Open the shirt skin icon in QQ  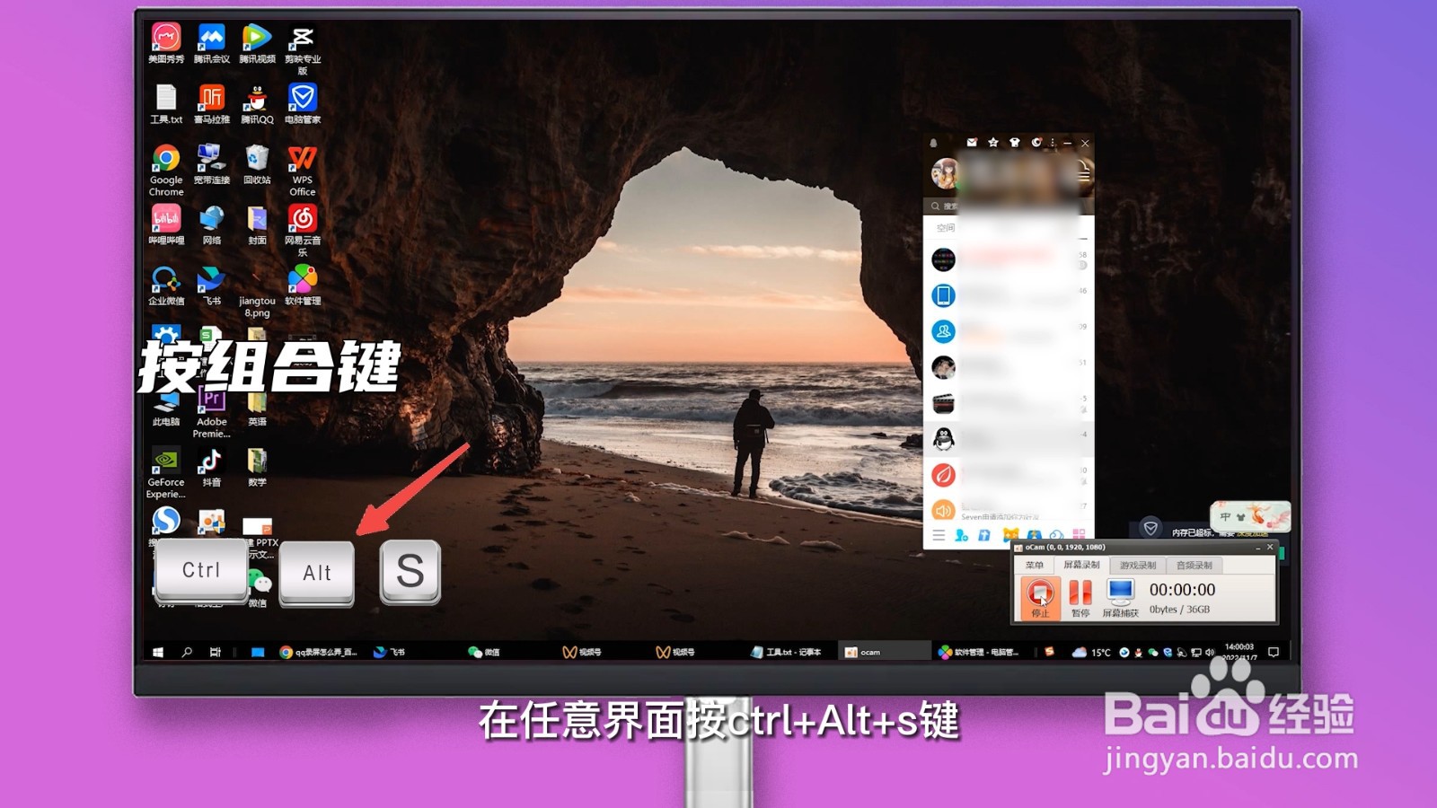coord(1015,143)
